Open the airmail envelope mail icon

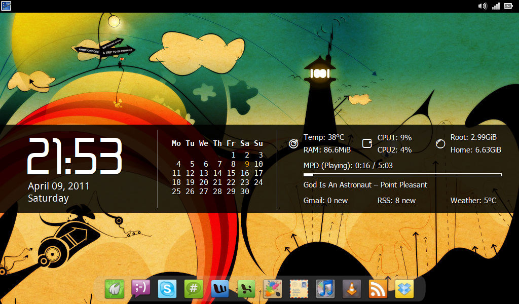point(299,289)
